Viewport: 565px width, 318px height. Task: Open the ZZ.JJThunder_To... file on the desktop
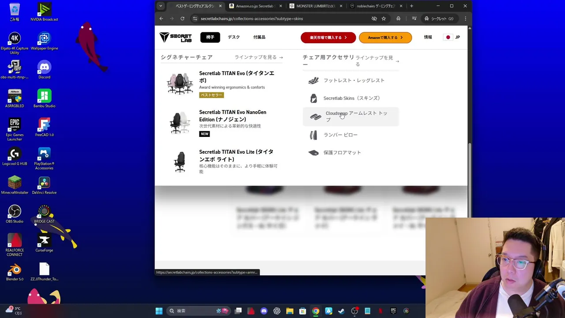tap(44, 272)
